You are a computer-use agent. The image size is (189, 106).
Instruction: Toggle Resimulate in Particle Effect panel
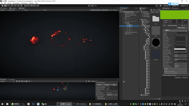coord(97,97)
